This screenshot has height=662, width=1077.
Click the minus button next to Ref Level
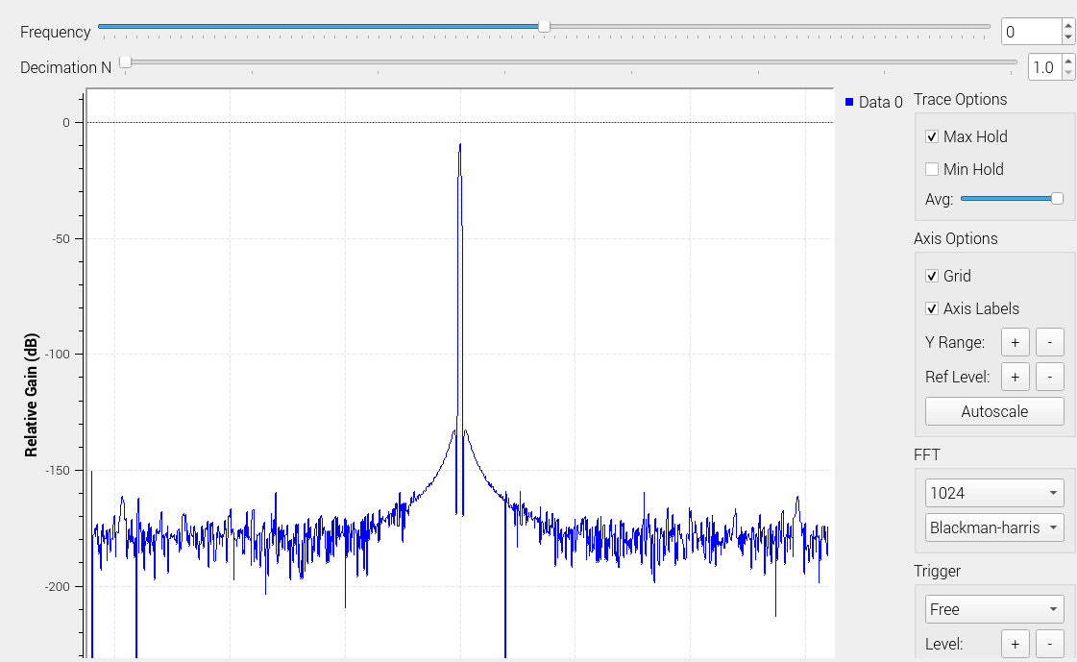[x=1049, y=376]
